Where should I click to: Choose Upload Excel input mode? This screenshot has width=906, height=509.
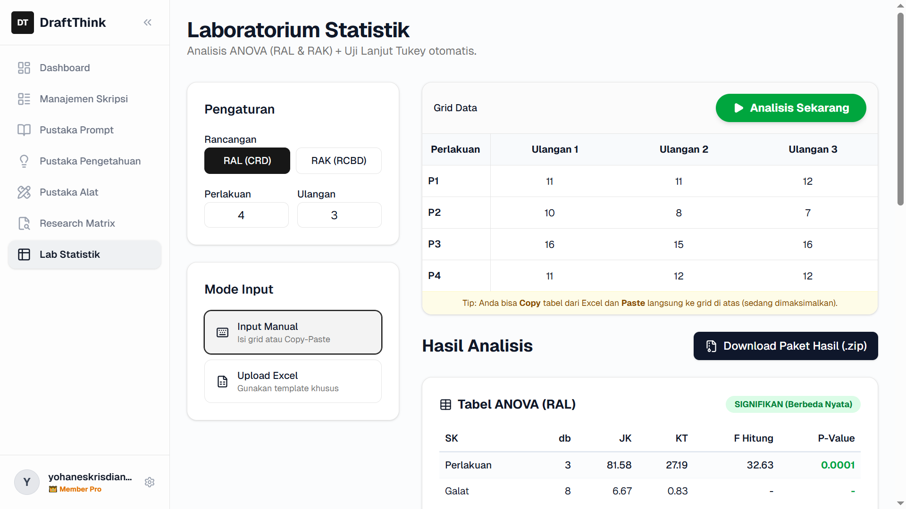293,381
